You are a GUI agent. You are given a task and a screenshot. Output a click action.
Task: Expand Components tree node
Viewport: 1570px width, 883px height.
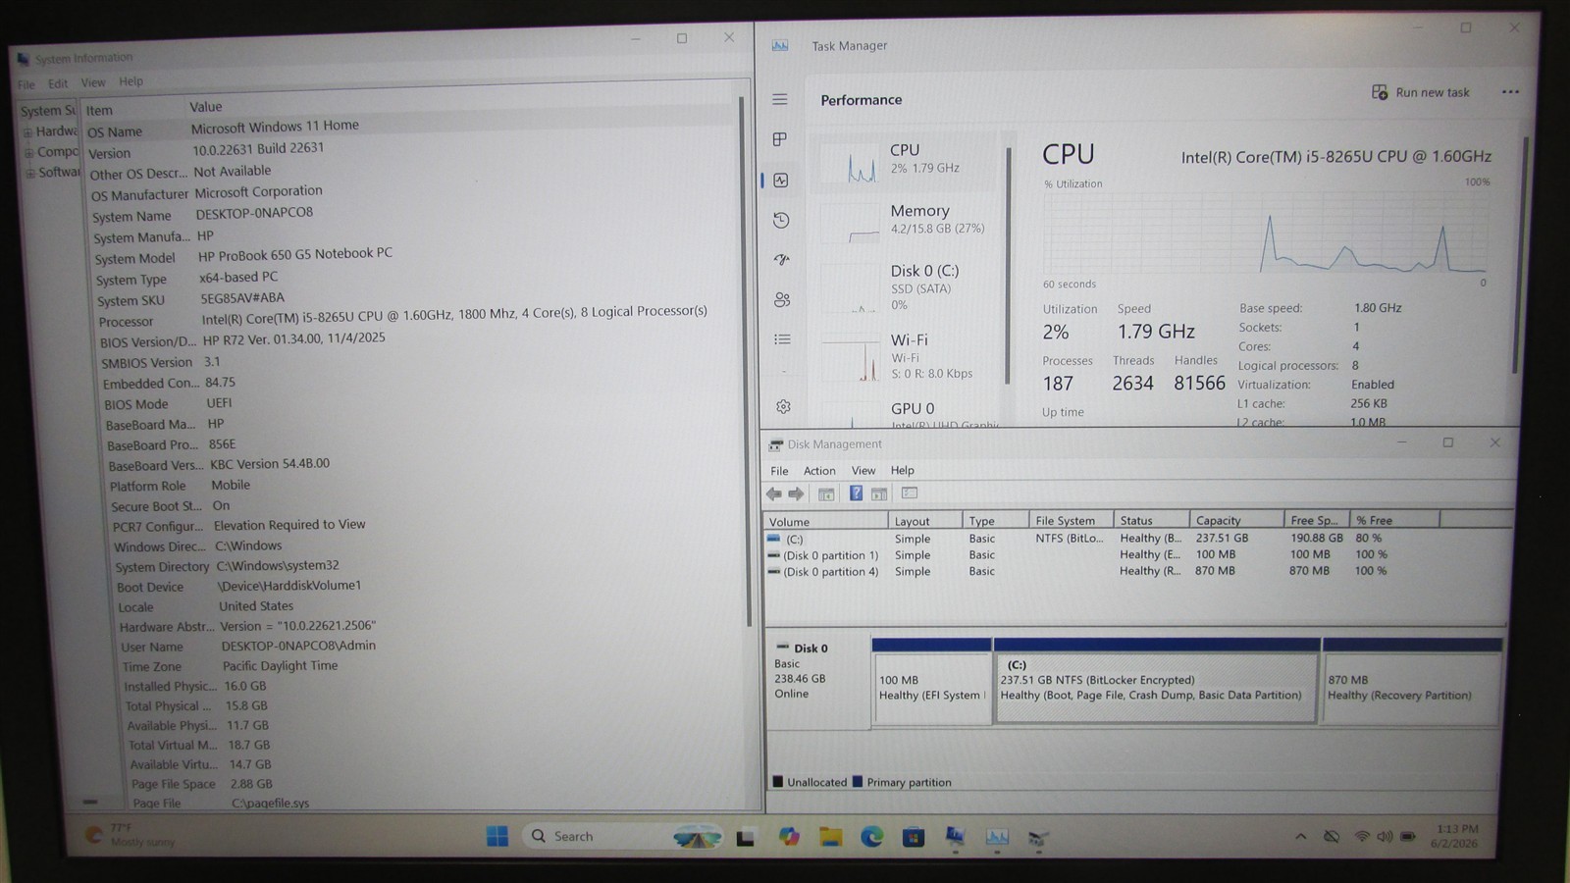click(x=29, y=152)
